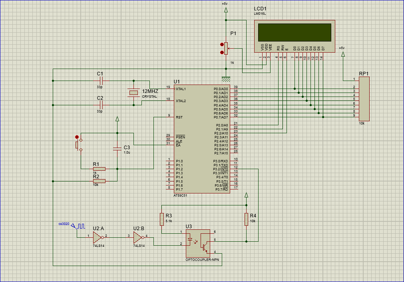Select the power terminal above R4
Viewport: 404px width, 282px height.
(246, 195)
